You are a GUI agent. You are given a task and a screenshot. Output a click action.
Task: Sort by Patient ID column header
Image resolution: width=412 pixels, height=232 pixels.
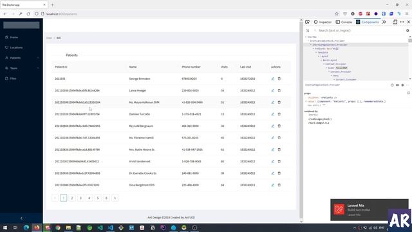point(61,67)
